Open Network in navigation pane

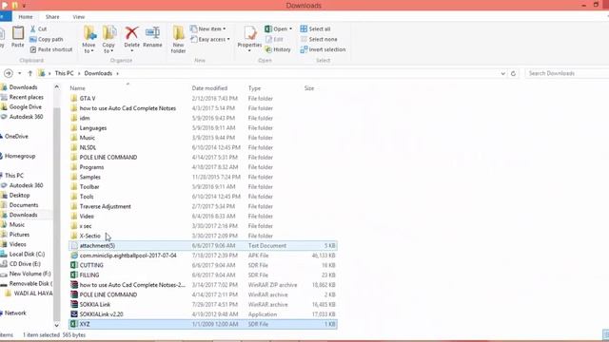coord(15,313)
